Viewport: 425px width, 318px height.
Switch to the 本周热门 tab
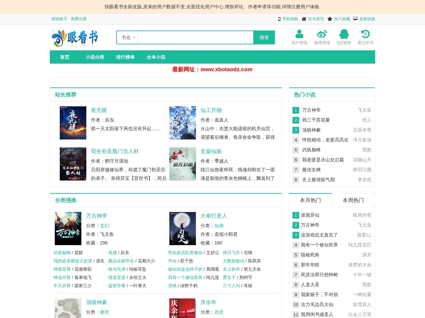tap(353, 200)
